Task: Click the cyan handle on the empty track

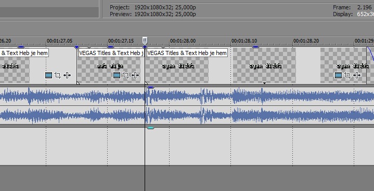Action: [150, 128]
